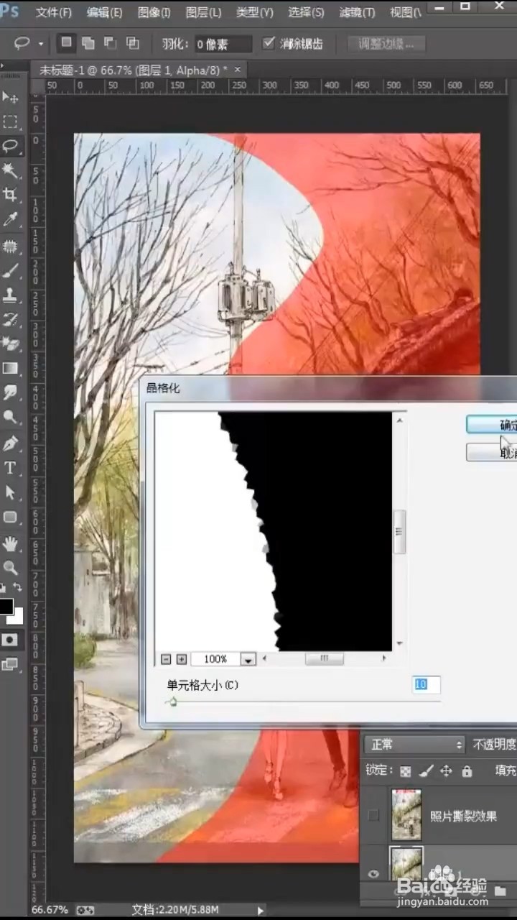Select the Rounded Rectangle shape tool
517x920 pixels.
point(10,517)
